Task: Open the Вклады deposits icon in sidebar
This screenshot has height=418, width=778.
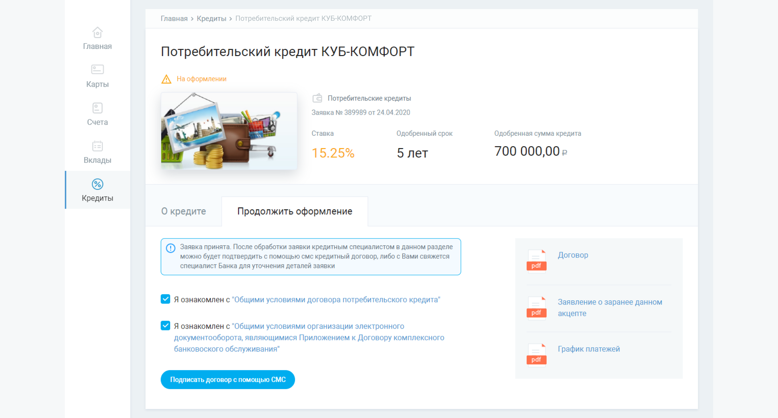Action: (97, 146)
